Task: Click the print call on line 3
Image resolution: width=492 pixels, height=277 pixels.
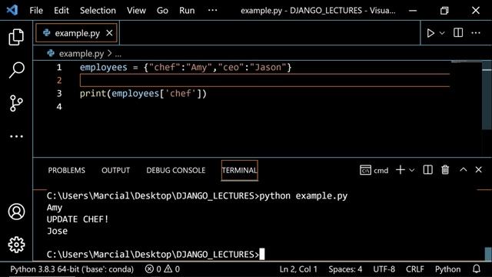Action: tap(93, 93)
